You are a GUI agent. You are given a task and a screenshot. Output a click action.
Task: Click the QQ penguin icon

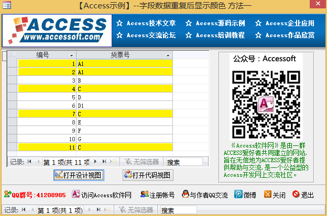click(186, 194)
